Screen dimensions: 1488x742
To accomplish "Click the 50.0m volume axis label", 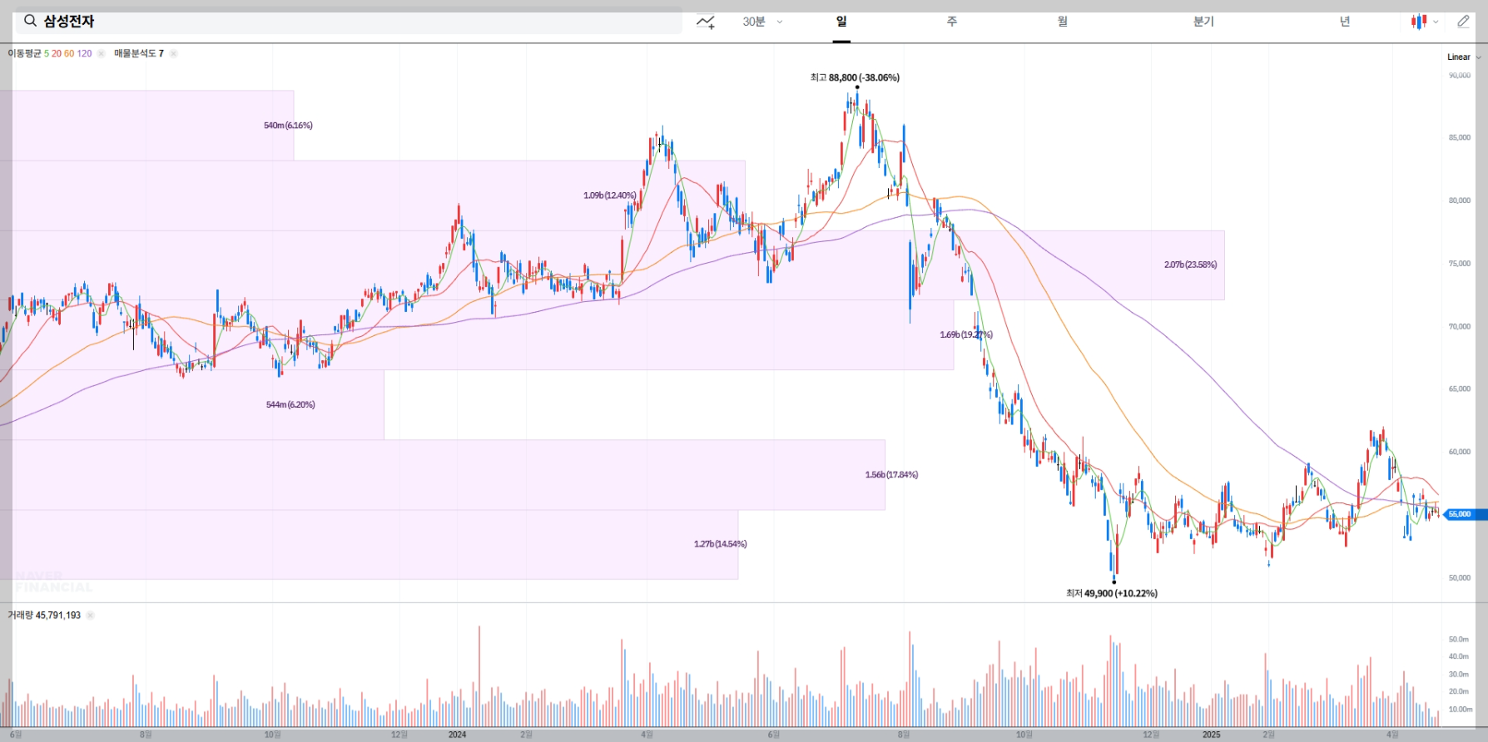I will tap(1459, 640).
